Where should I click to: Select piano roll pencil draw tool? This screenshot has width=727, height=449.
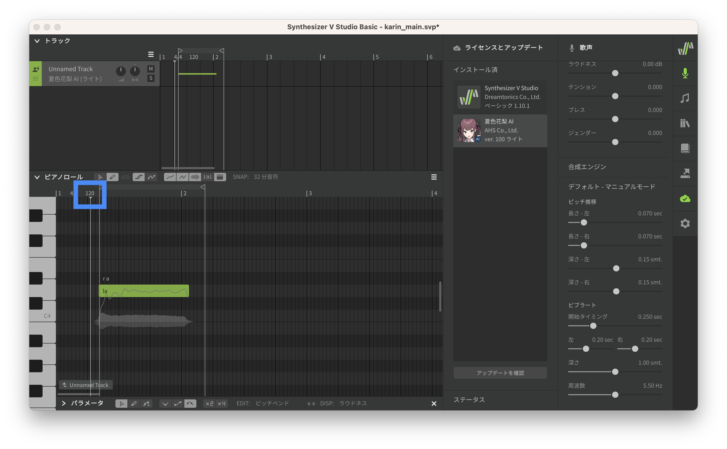(113, 177)
